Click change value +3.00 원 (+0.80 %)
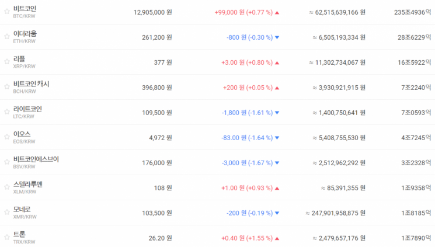This screenshot has width=435, height=247. click(247, 62)
